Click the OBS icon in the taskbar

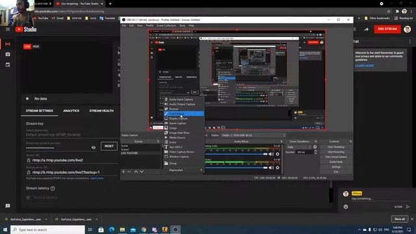click(x=175, y=229)
